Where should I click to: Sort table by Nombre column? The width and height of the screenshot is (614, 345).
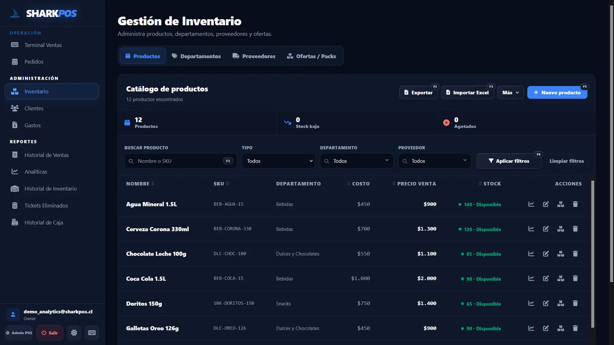tap(140, 184)
